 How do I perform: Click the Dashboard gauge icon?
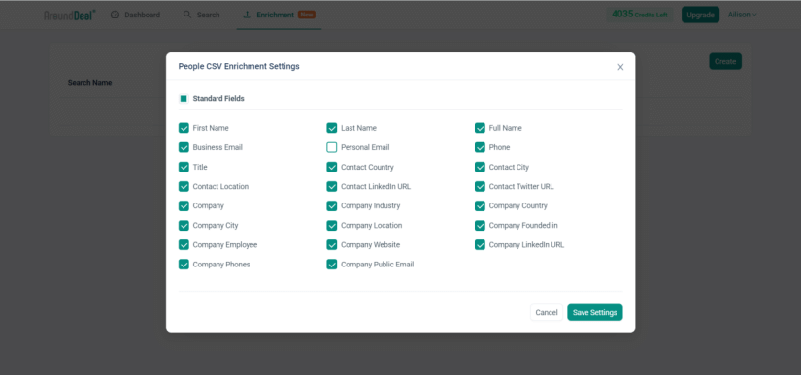[x=115, y=15]
